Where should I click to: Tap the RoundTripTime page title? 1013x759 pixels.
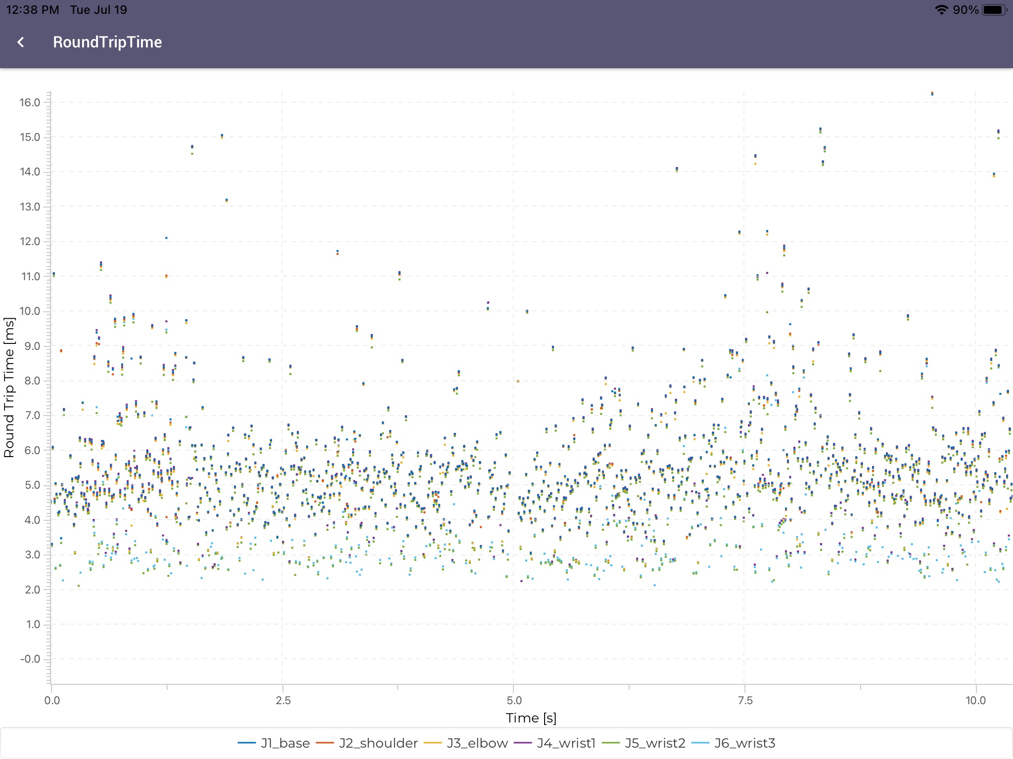(107, 42)
